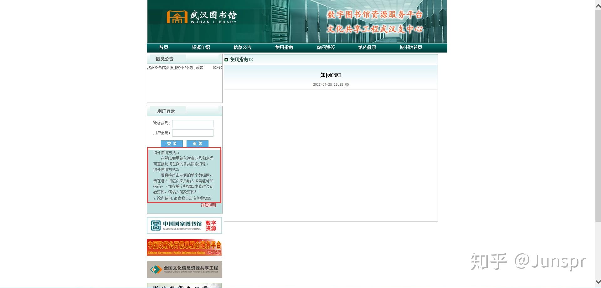Open the 详细说明 link
The image size is (601, 288).
pyautogui.click(x=208, y=205)
